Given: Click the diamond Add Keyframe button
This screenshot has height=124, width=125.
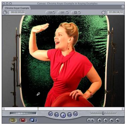Looking at the screenshot, I should click(106, 120).
